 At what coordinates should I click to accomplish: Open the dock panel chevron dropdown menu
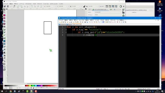point(120,10)
